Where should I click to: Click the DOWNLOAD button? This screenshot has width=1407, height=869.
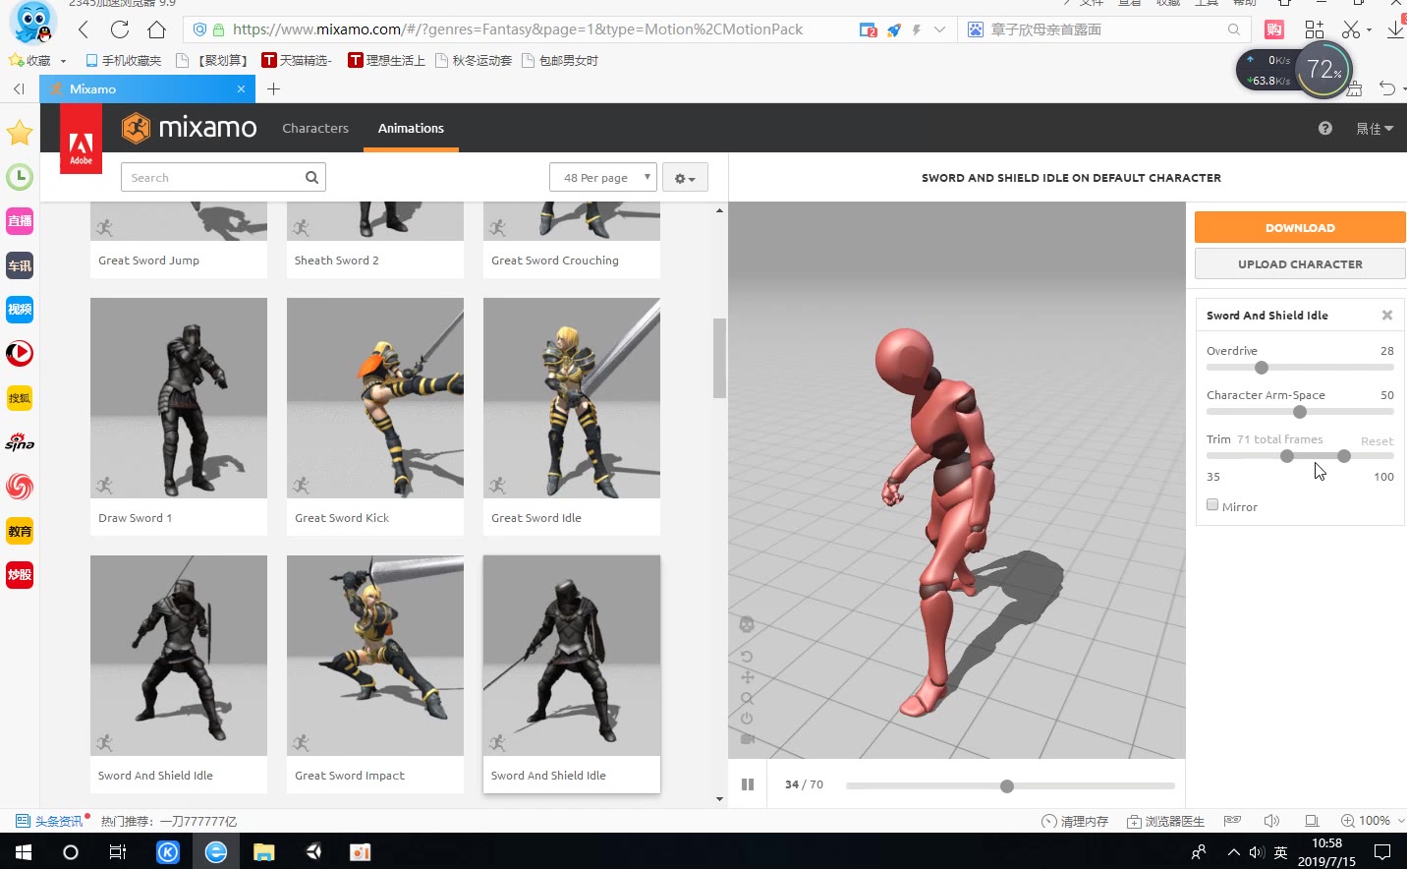click(1299, 227)
